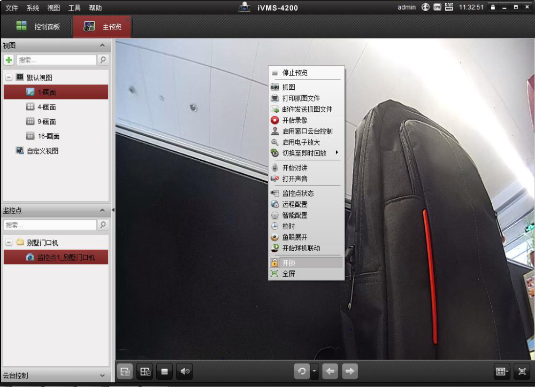Choose 打开声音 from the context menu

coord(306,179)
